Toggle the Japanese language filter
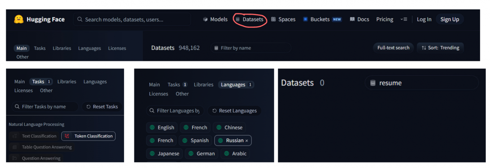The width and height of the screenshot is (490, 168). 164,154
